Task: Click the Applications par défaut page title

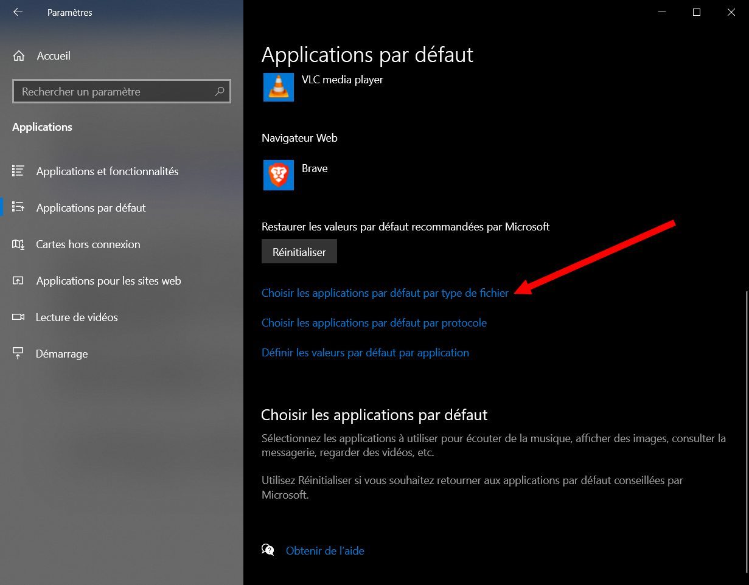Action: 368,55
